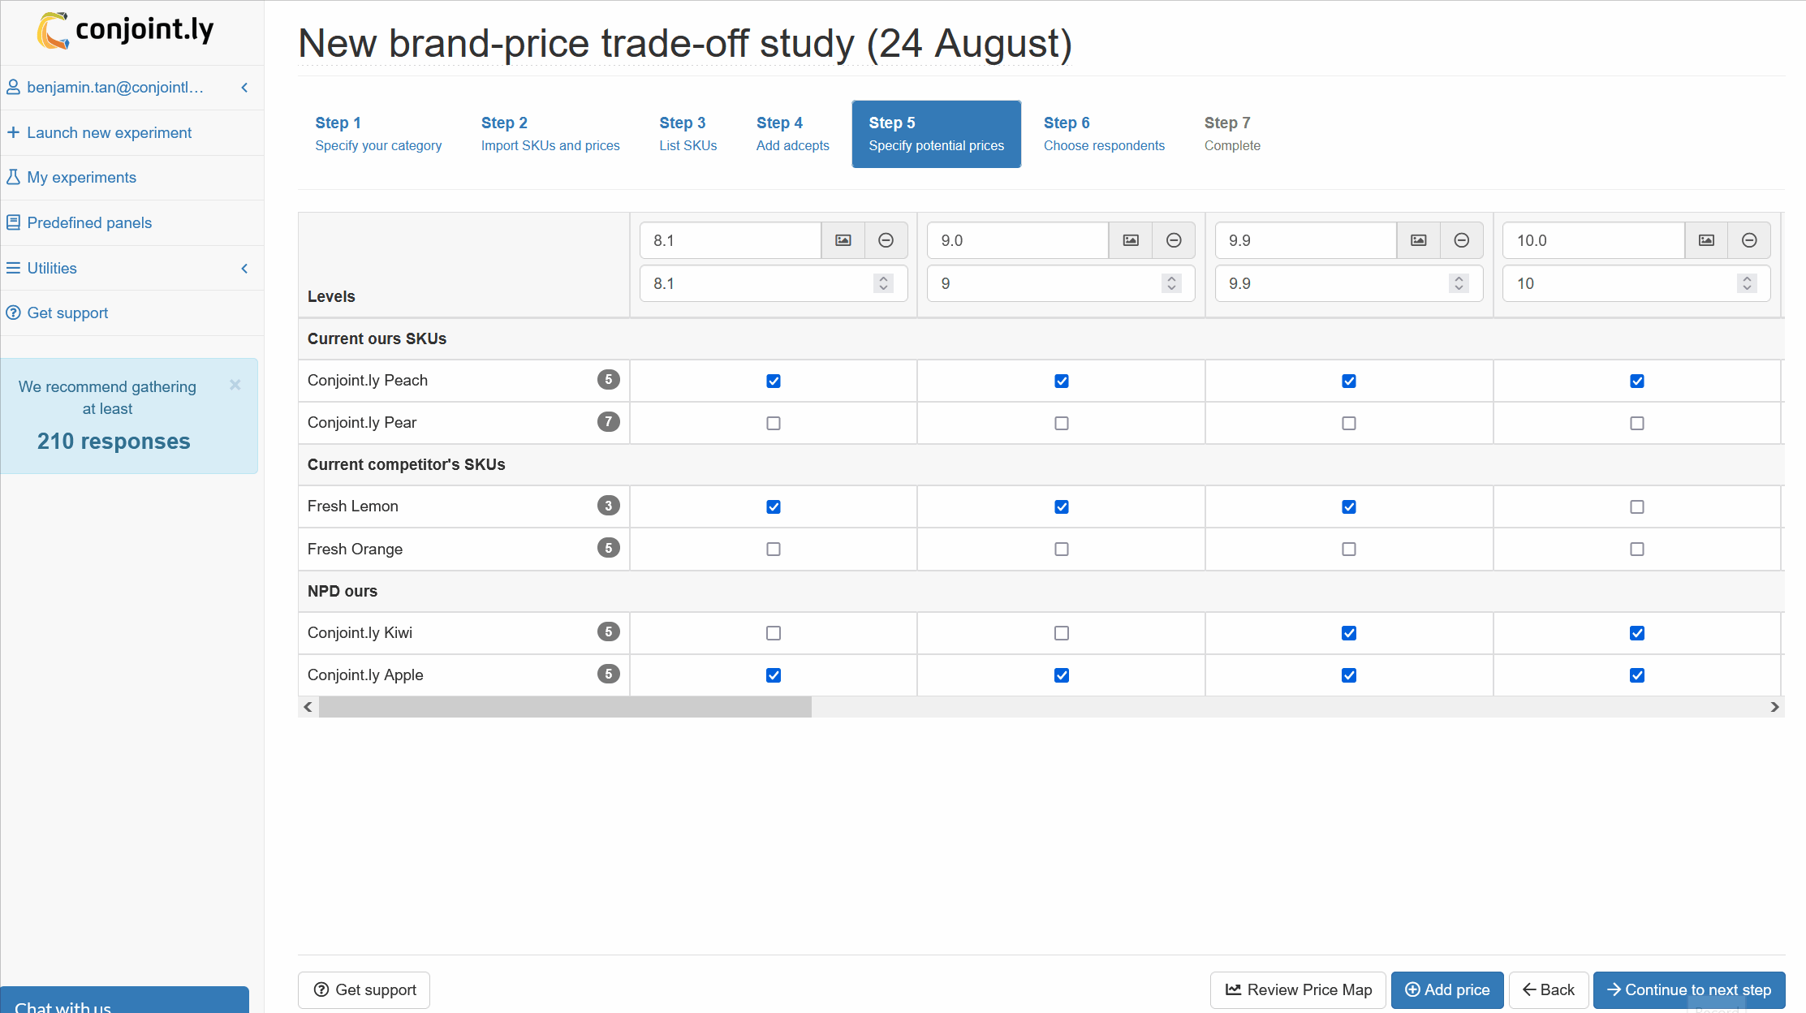Viewport: 1806px width, 1013px height.
Task: Uncheck Conjoint.ly Apple at price 9.9
Action: coord(1349,675)
